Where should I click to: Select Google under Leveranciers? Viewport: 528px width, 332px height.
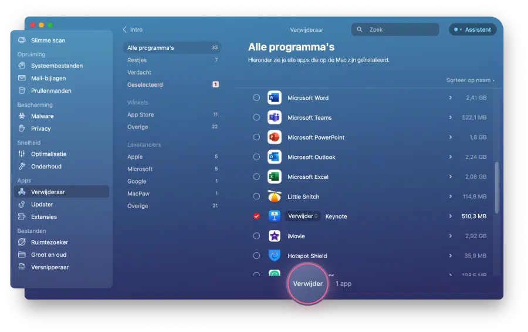coord(172,181)
